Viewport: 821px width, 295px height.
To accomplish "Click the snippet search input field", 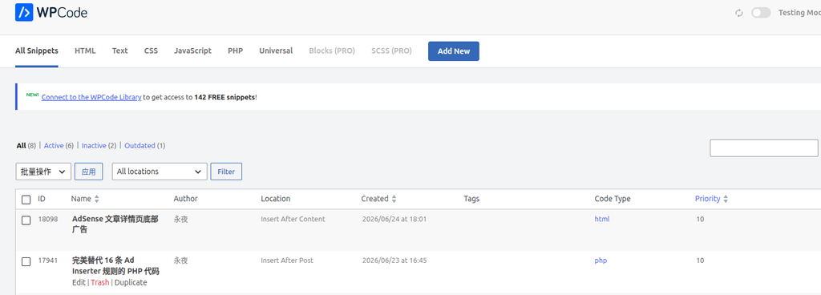I will coord(764,148).
